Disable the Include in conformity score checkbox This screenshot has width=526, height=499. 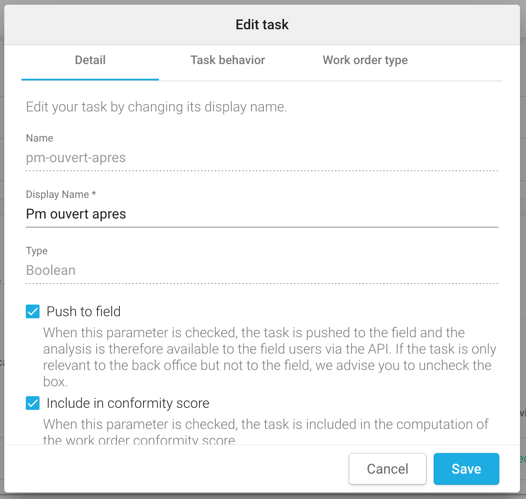(x=33, y=403)
